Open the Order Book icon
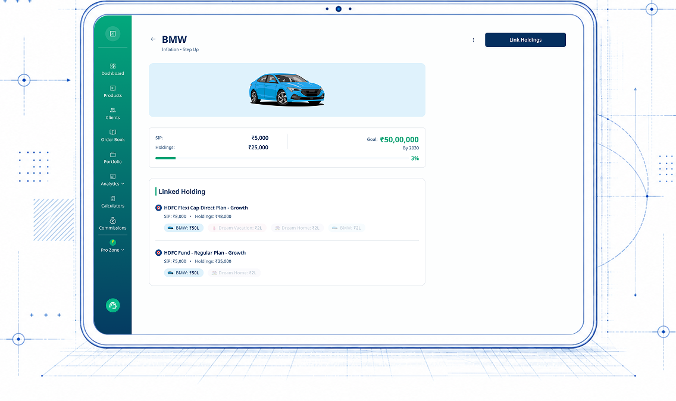 coord(112,132)
